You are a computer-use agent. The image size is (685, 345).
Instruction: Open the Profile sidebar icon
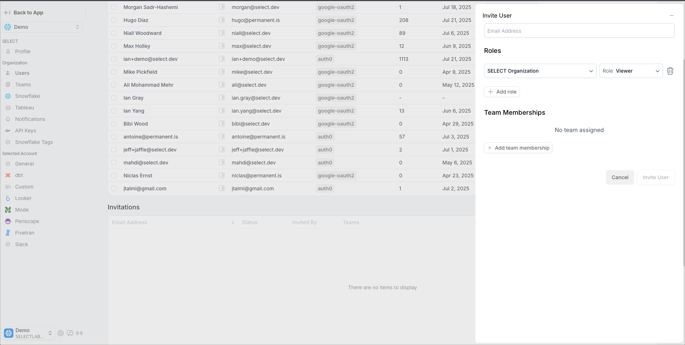[8, 51]
